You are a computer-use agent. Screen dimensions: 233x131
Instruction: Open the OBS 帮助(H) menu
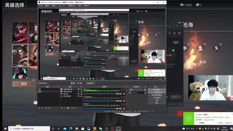87,6
